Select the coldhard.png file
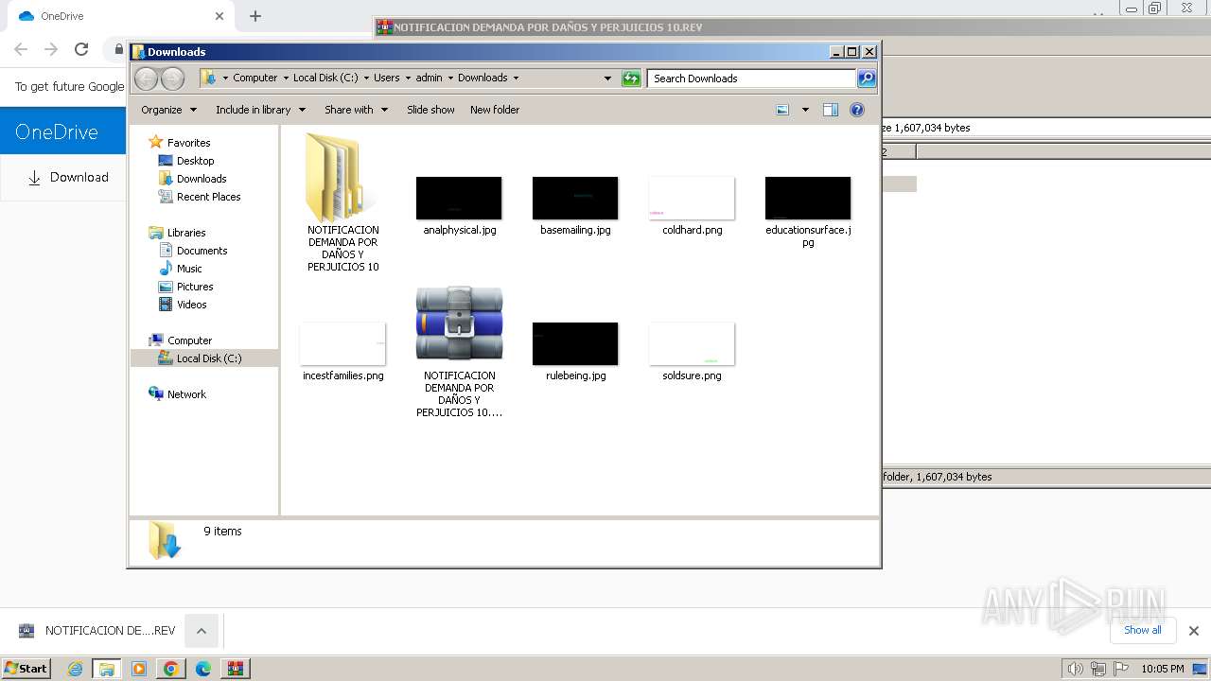 [x=692, y=198]
